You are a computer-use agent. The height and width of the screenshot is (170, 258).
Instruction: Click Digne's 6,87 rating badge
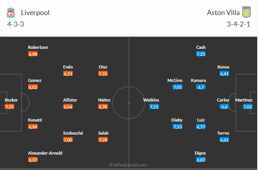pyautogui.click(x=201, y=159)
